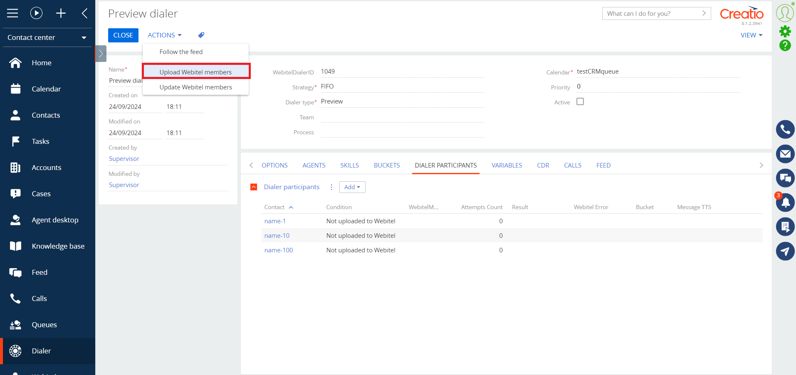Click the Priority input field

pos(659,86)
